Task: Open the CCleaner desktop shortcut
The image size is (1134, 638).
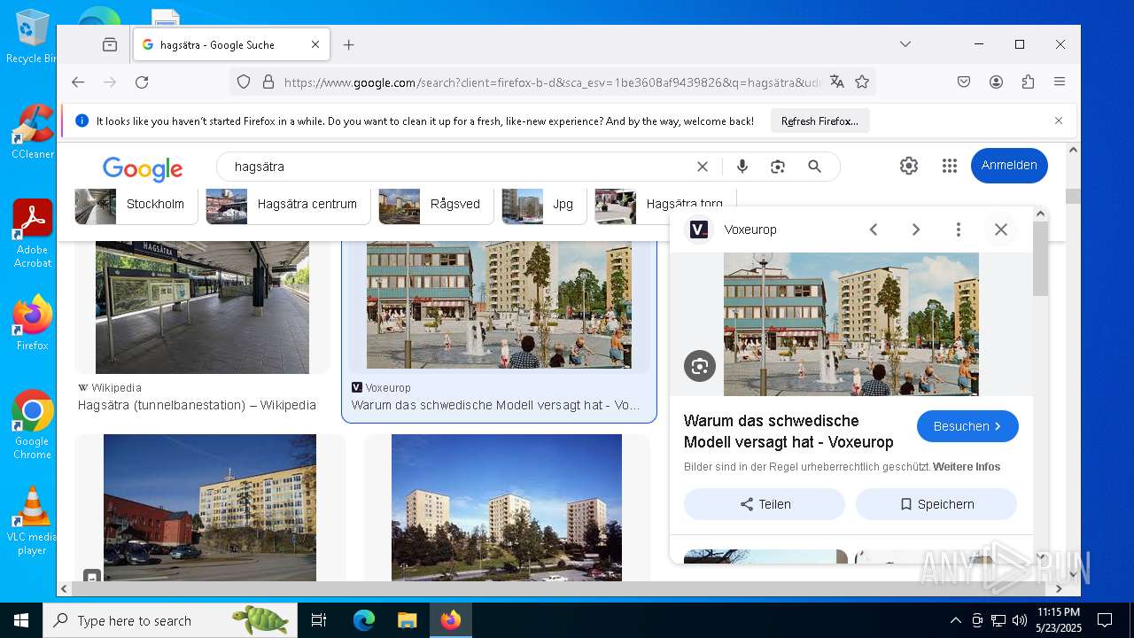Action: click(x=33, y=131)
